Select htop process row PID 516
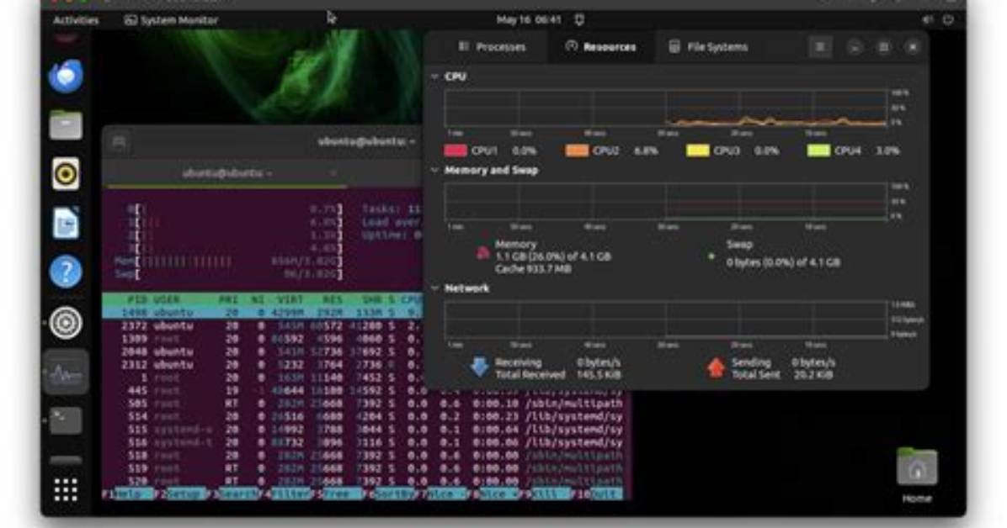This screenshot has height=528, width=1007. pyautogui.click(x=365, y=442)
